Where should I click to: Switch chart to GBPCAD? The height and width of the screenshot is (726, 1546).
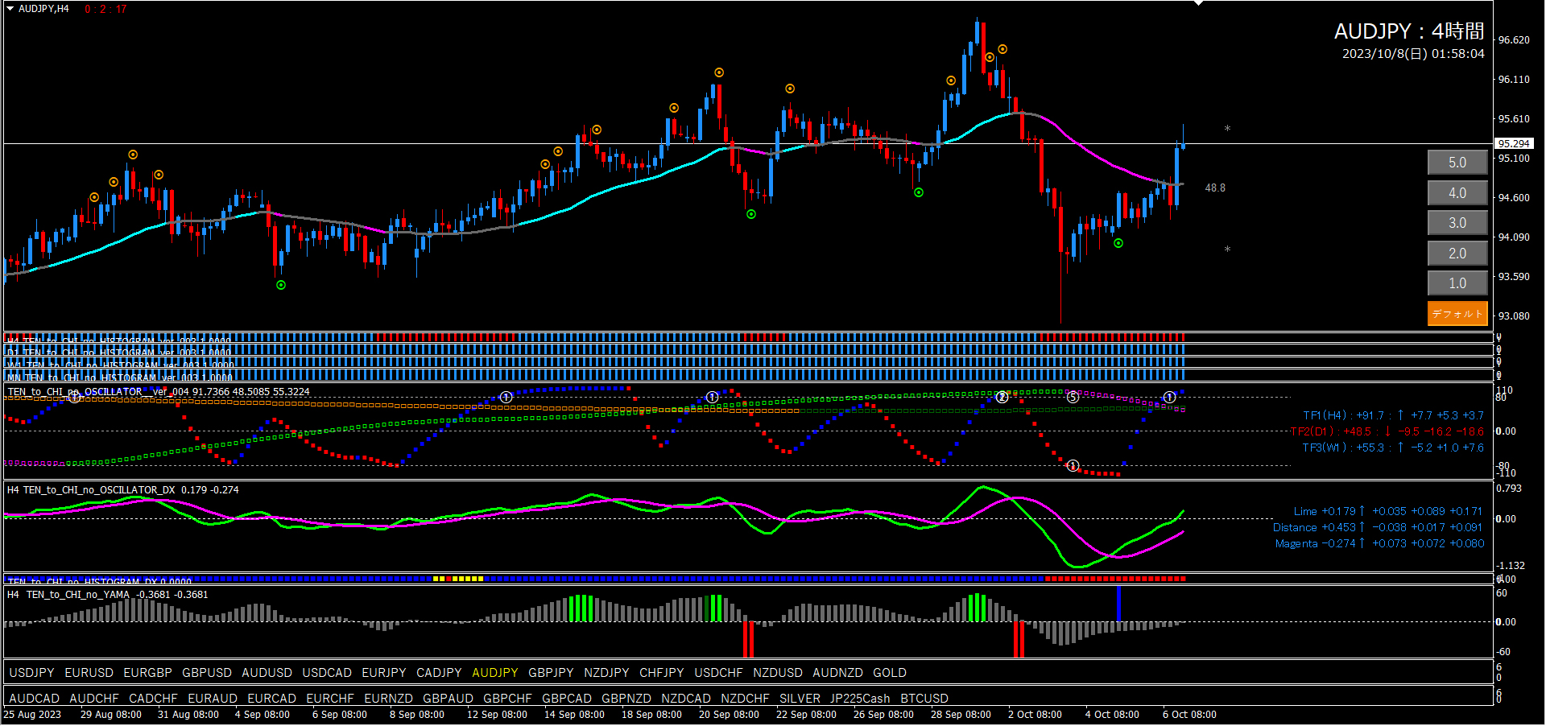567,699
